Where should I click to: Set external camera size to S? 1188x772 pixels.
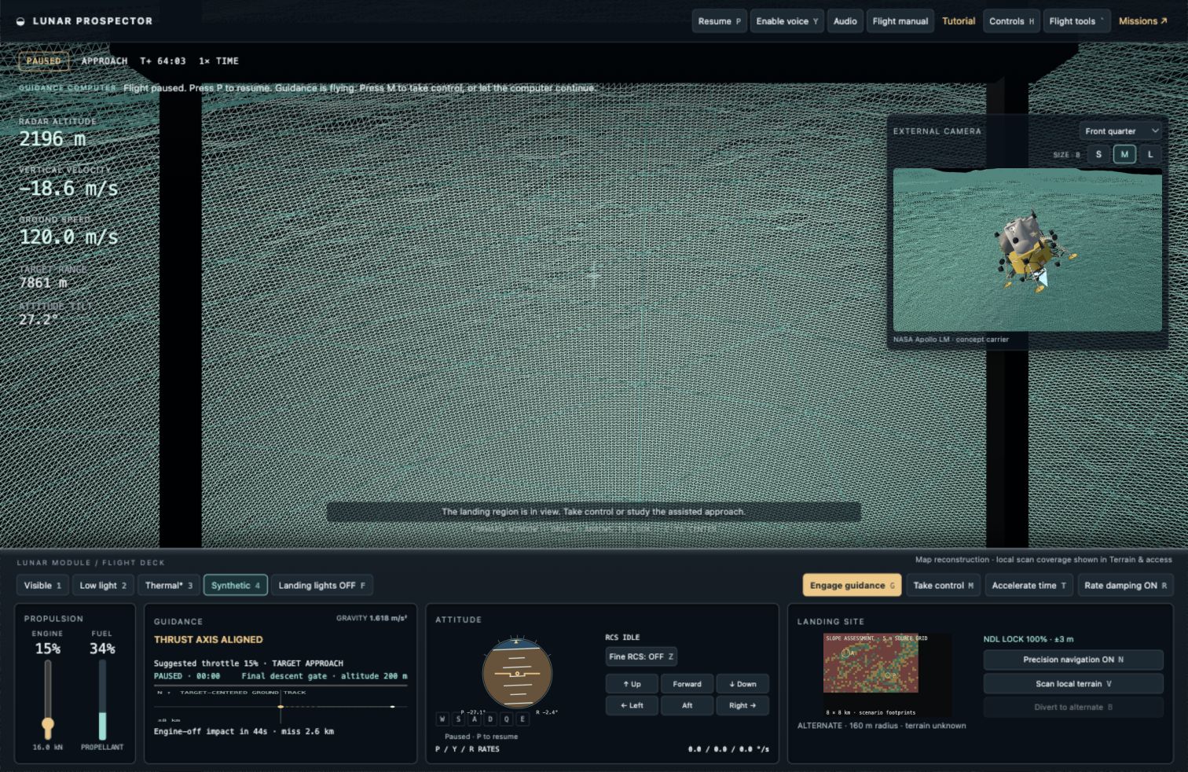tap(1098, 154)
